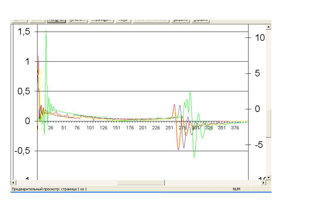Click the horizontal scrollbar thumb

141,182
